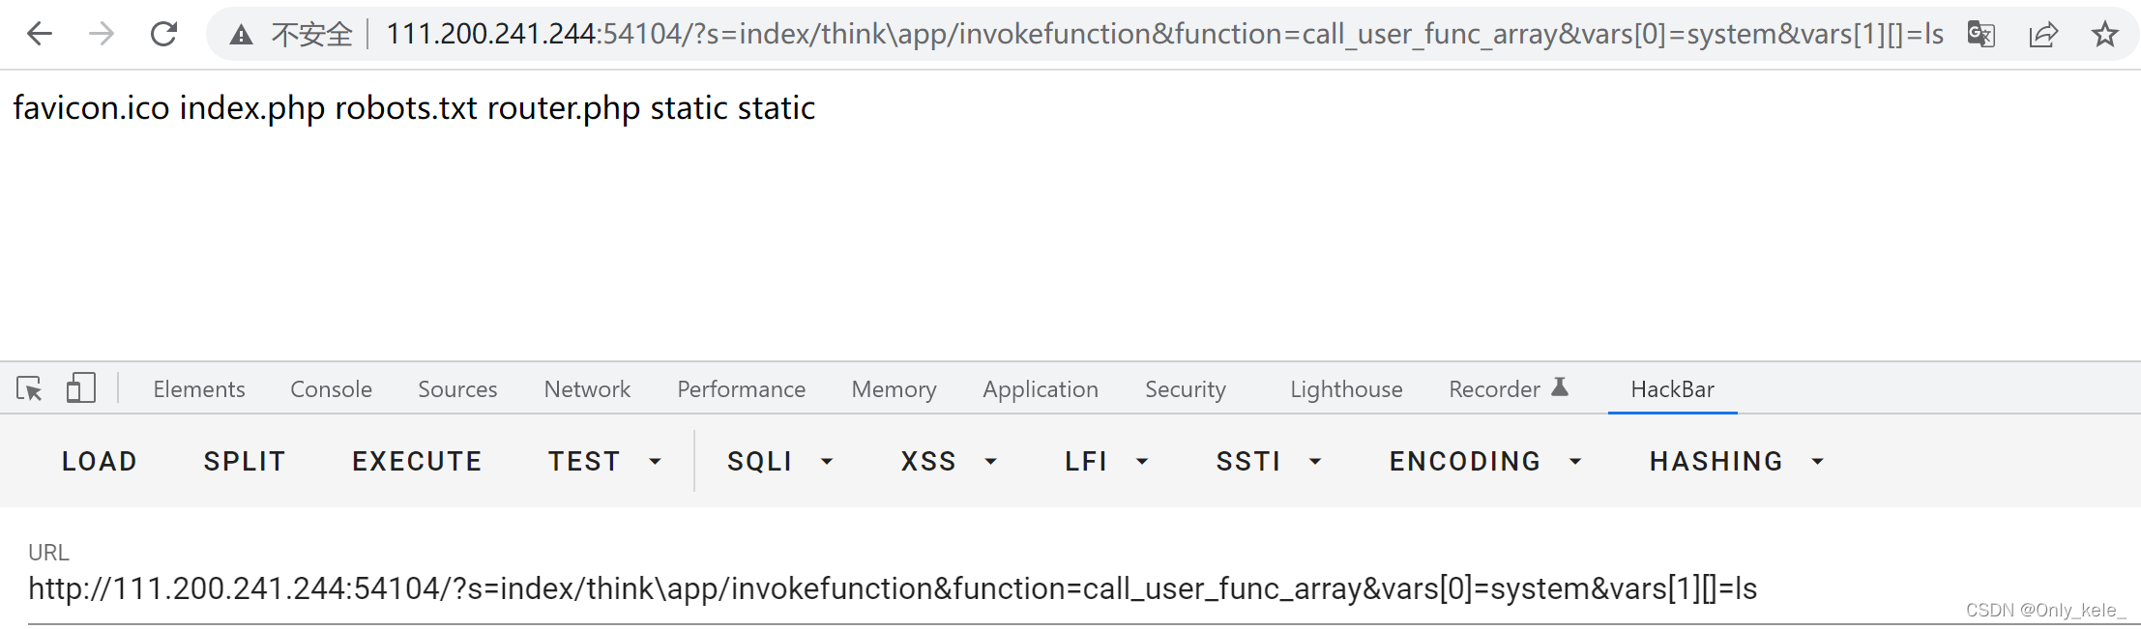Open the translate page icon
This screenshot has width=2141, height=629.
pos(1980,35)
